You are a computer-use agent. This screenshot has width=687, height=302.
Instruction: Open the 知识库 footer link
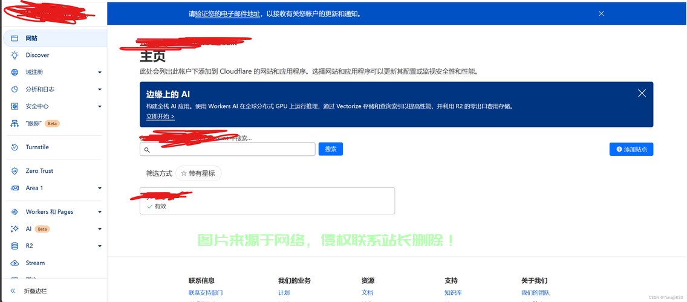pos(453,292)
